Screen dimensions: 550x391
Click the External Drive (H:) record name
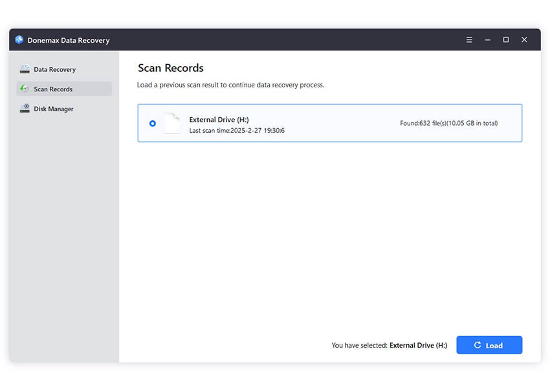[219, 120]
